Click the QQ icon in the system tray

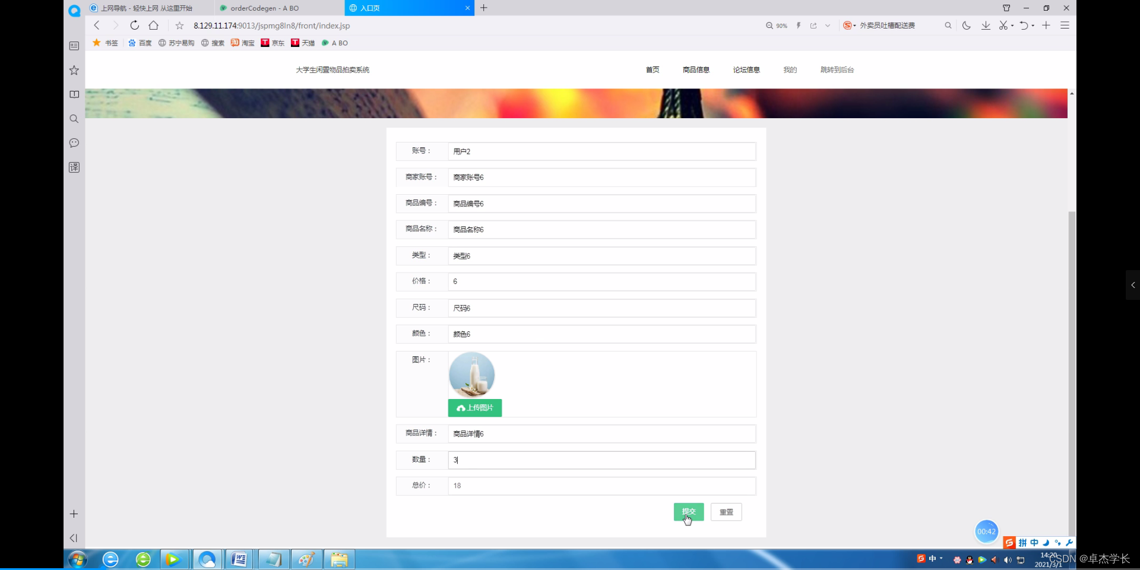tap(969, 559)
